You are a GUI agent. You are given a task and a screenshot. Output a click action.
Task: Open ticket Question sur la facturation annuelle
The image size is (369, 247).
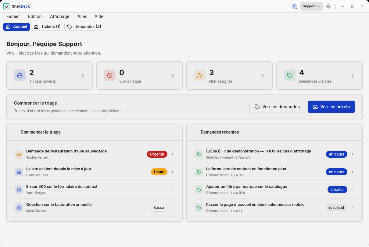click(95, 208)
